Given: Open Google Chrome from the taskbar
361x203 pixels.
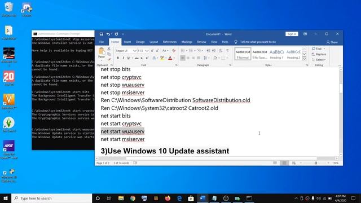Looking at the screenshot, I should (133, 198).
